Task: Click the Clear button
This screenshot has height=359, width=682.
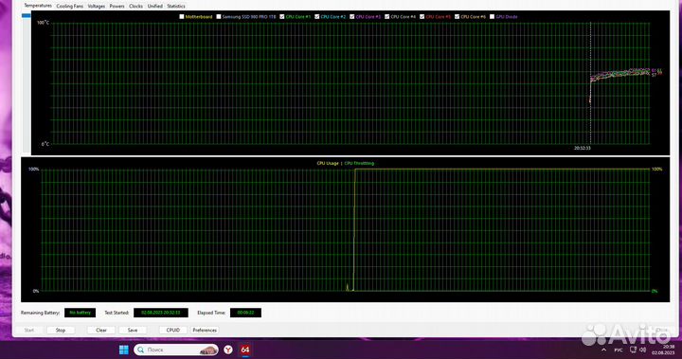Action: (x=101, y=331)
